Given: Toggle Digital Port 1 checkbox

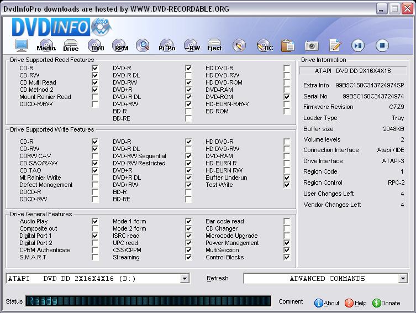Looking at the screenshot, I should 95,236.
